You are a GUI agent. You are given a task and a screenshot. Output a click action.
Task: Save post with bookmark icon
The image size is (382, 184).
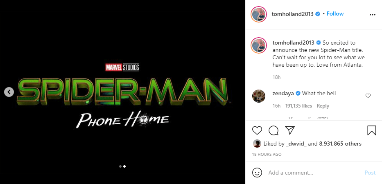(x=371, y=130)
